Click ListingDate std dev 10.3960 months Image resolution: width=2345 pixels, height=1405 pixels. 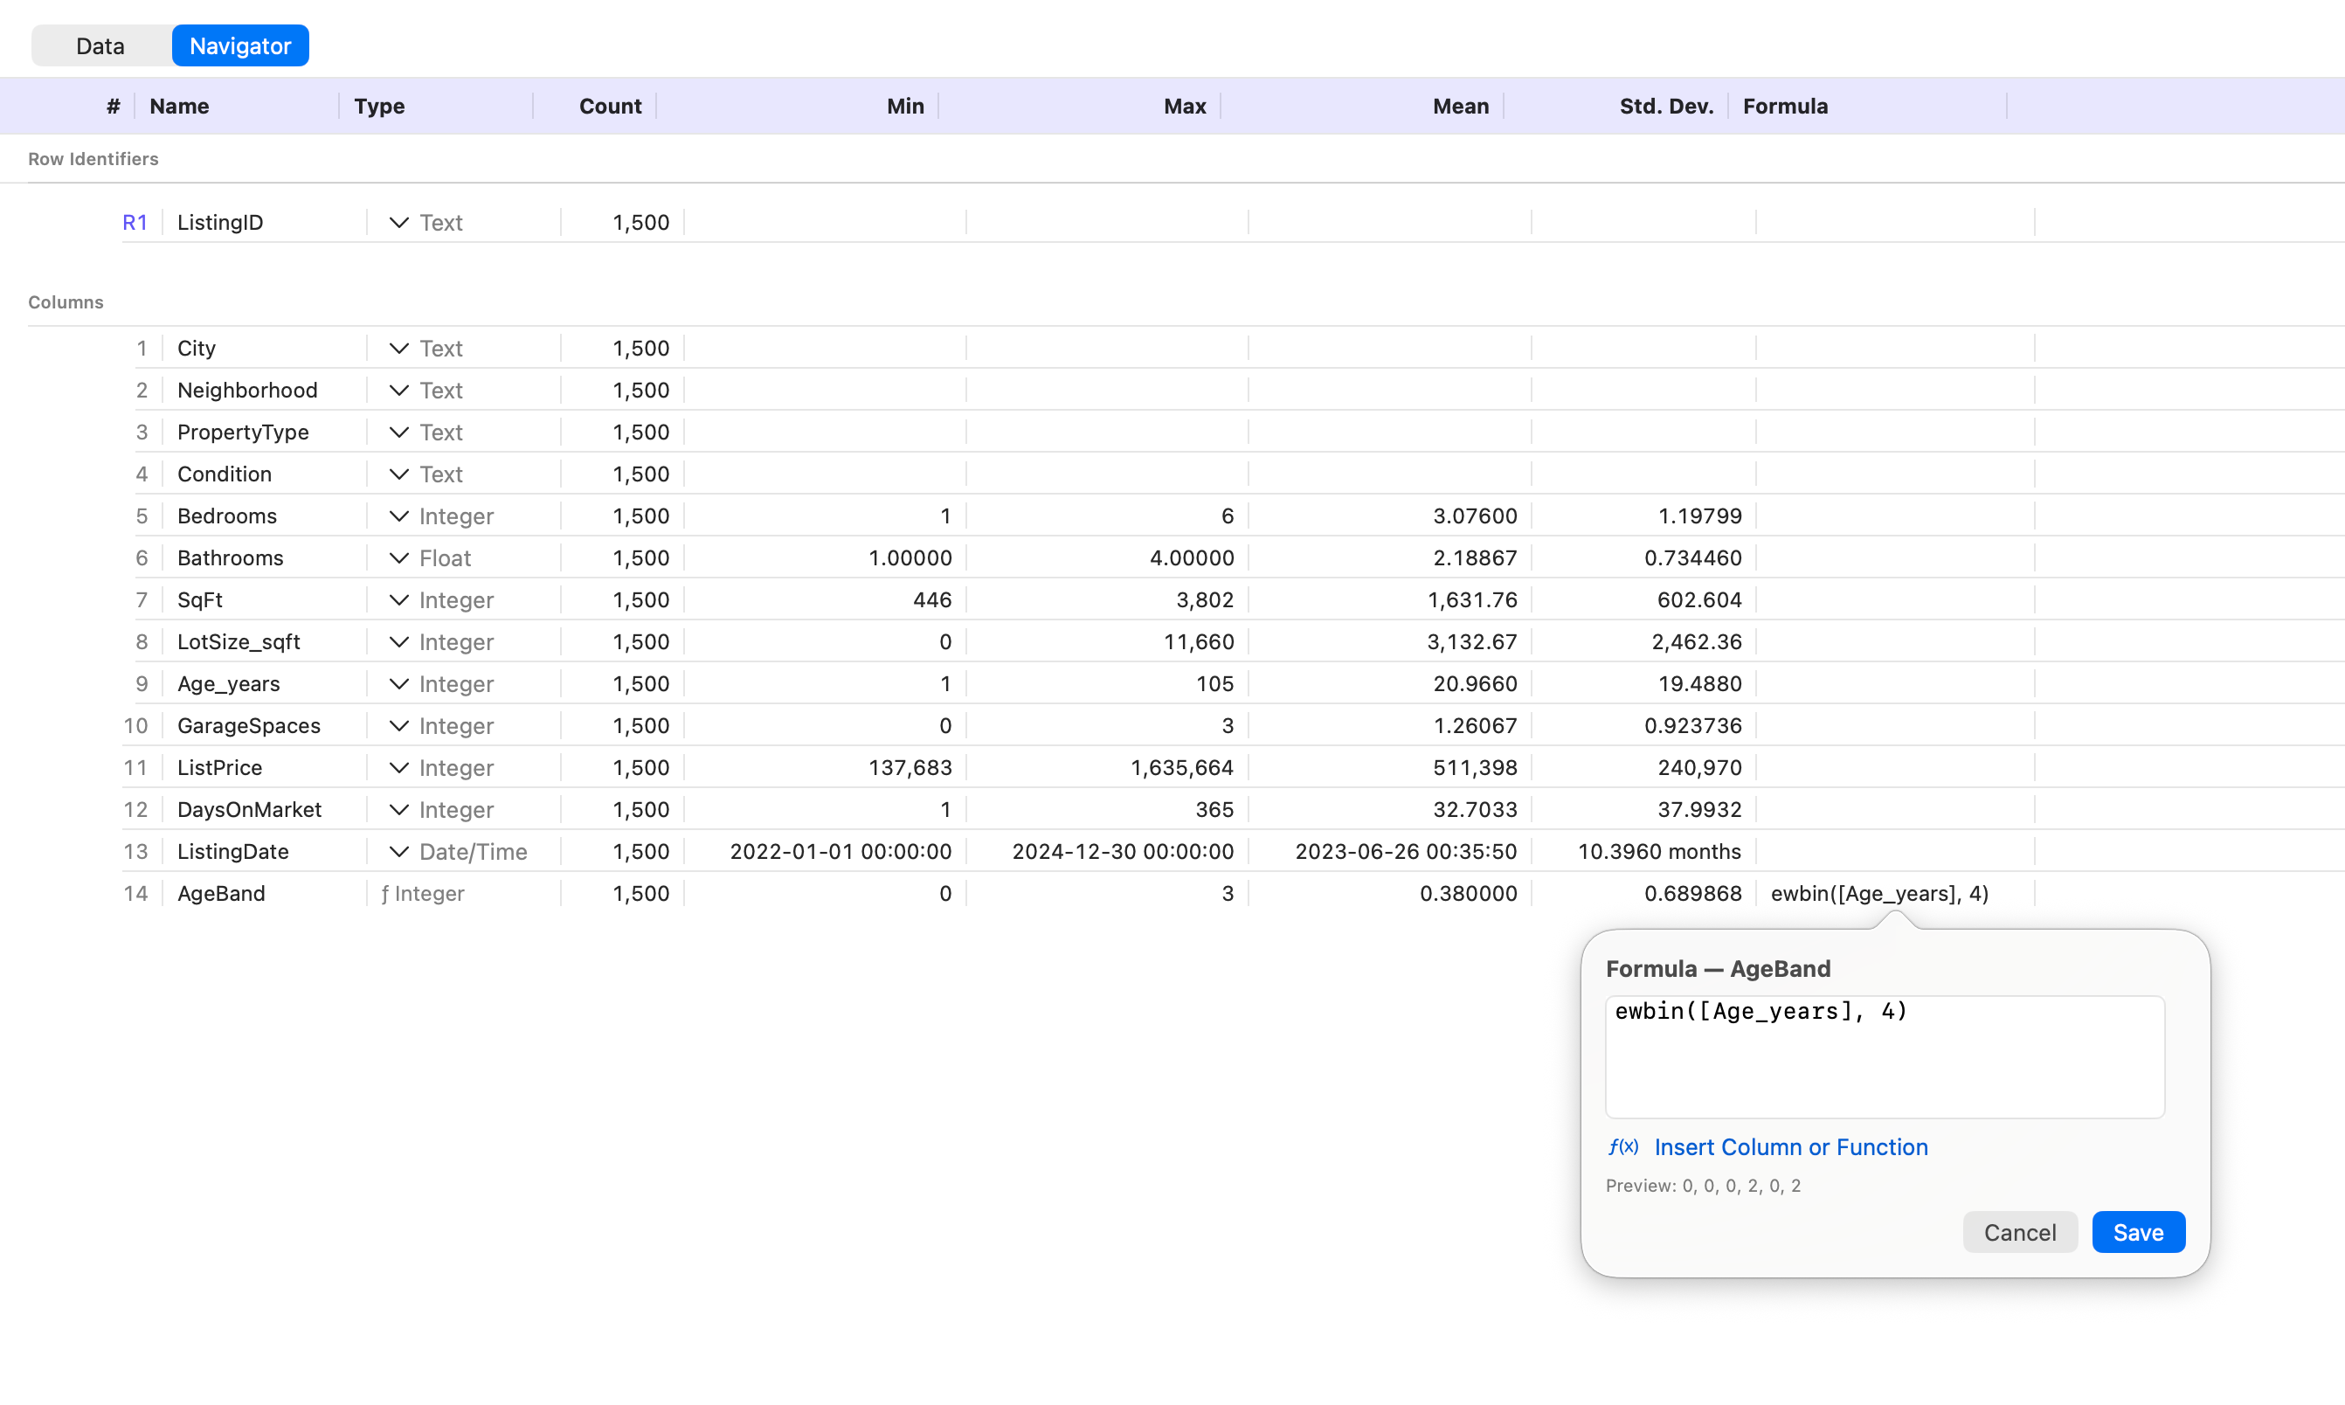tap(1658, 852)
